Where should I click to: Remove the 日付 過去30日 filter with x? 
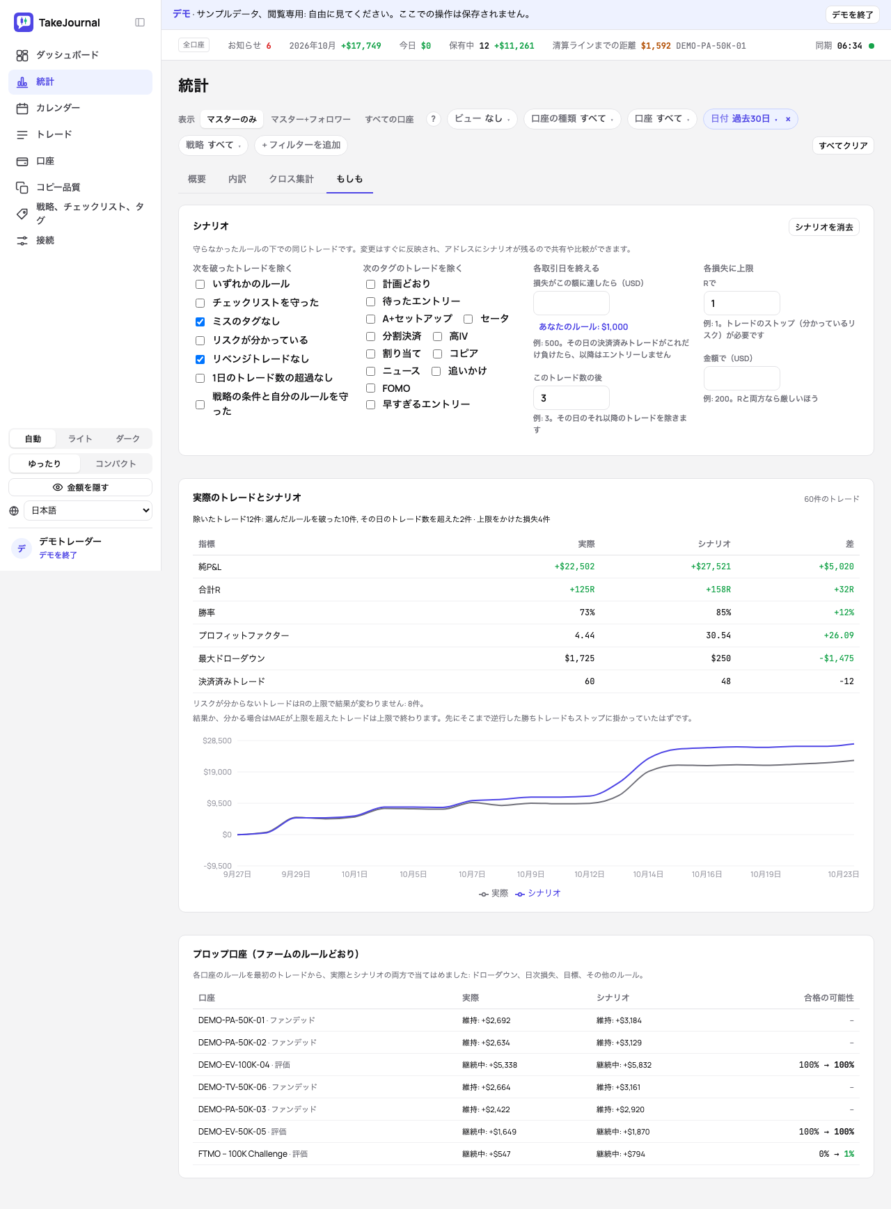[788, 119]
